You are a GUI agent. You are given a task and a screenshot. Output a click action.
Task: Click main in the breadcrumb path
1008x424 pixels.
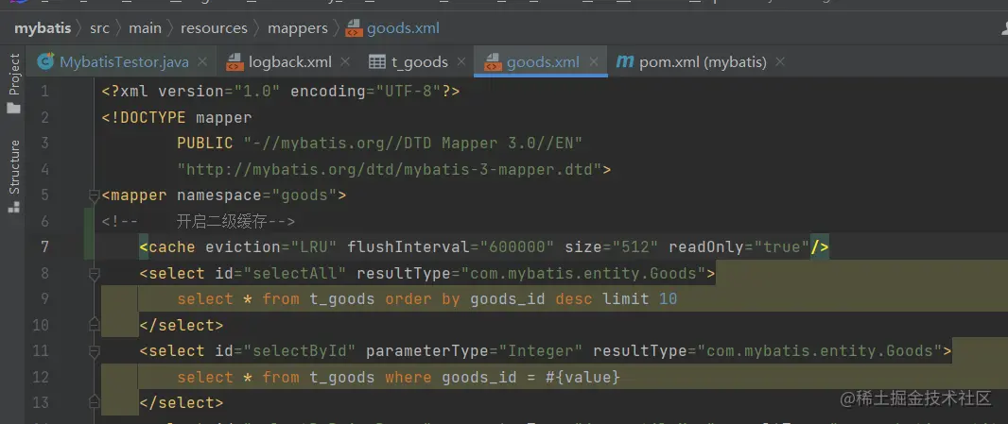tap(145, 28)
